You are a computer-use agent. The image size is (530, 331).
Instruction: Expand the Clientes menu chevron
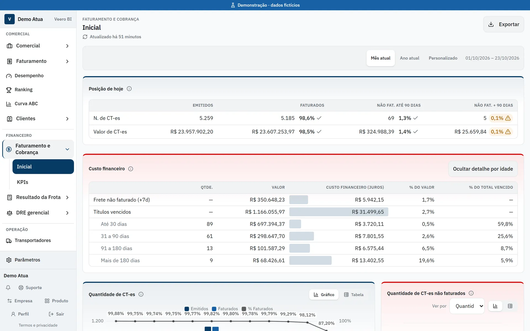point(67,119)
